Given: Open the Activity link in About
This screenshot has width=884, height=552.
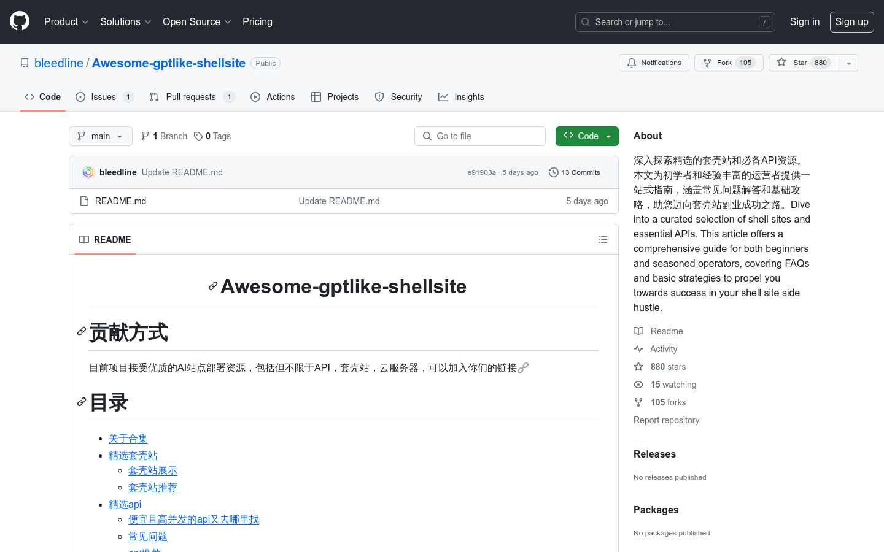Looking at the screenshot, I should [656, 349].
